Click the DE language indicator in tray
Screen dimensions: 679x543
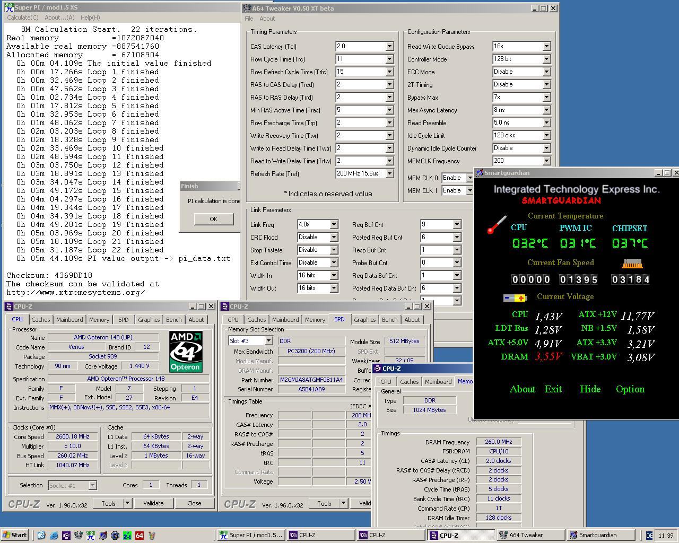coord(649,536)
